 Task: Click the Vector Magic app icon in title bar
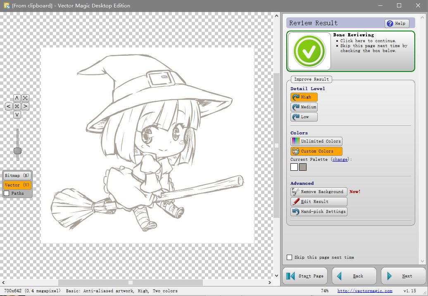[7, 5]
